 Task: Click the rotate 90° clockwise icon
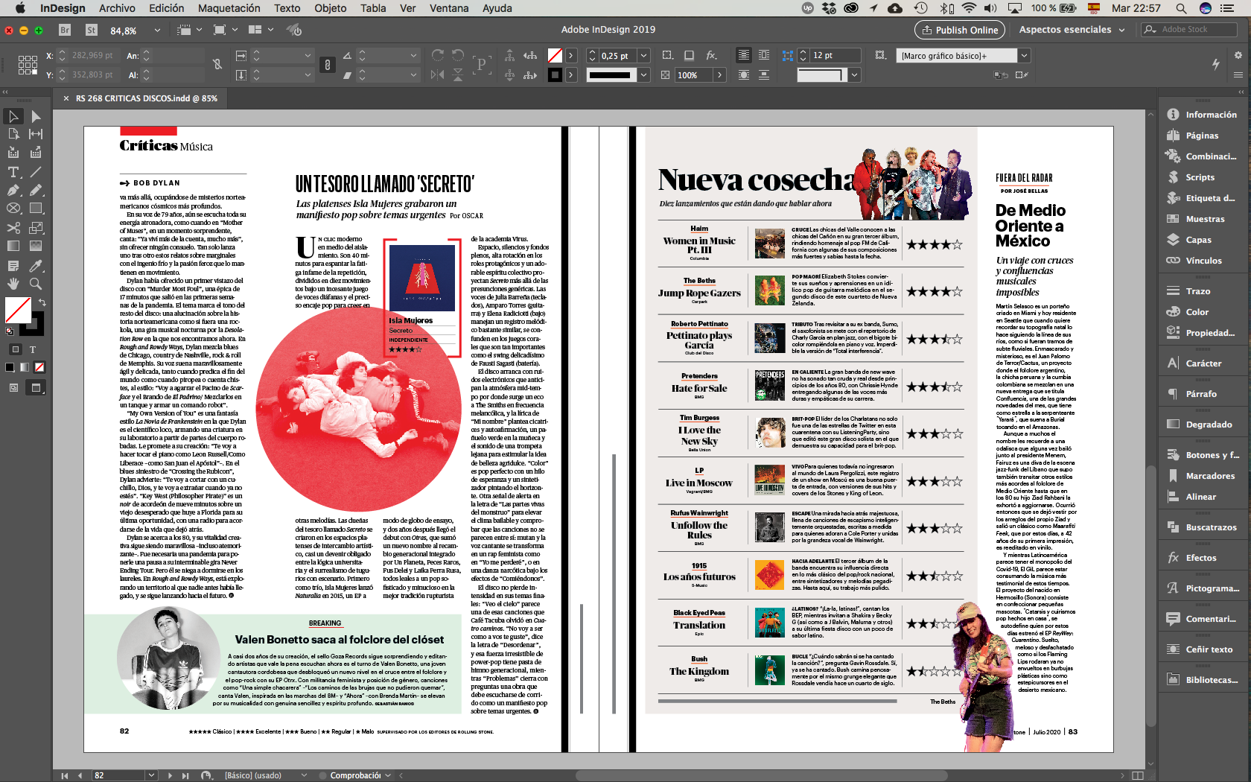click(438, 55)
